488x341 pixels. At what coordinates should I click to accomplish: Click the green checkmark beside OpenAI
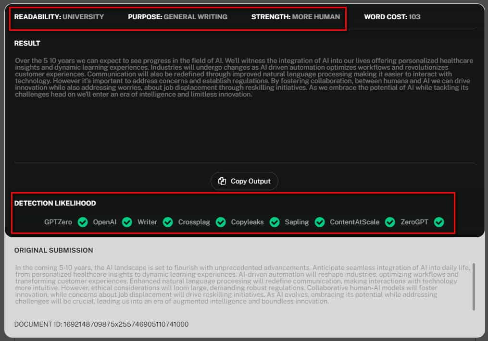click(x=127, y=222)
